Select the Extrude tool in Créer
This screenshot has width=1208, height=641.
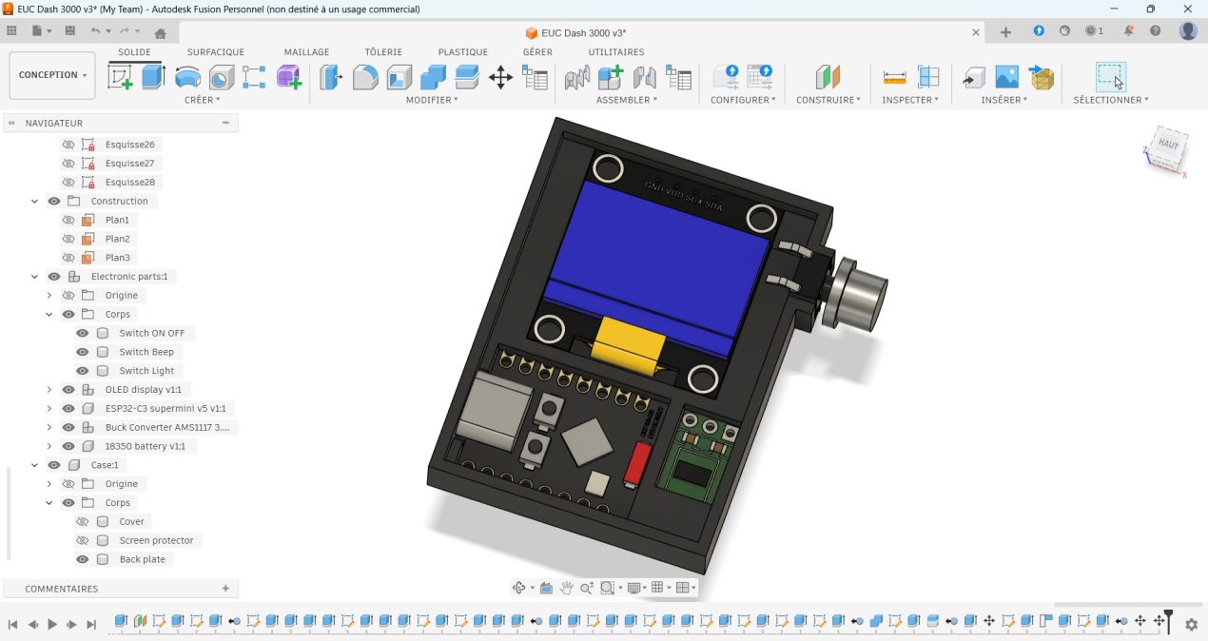pos(153,77)
